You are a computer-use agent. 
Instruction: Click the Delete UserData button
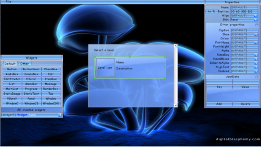246,104
